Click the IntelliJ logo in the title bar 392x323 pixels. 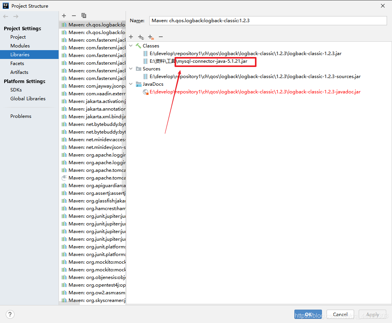5,6
